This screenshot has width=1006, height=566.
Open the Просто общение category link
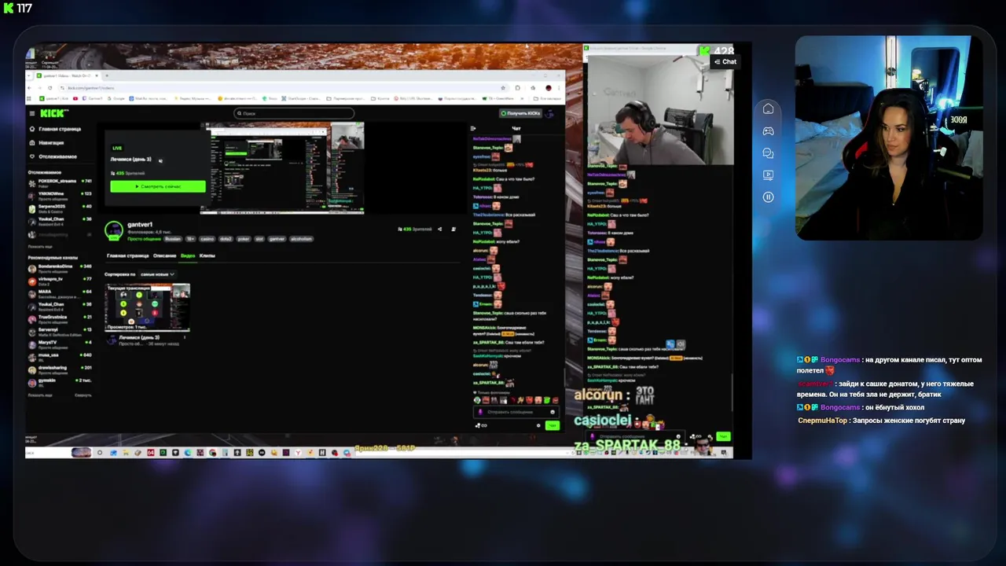click(143, 239)
